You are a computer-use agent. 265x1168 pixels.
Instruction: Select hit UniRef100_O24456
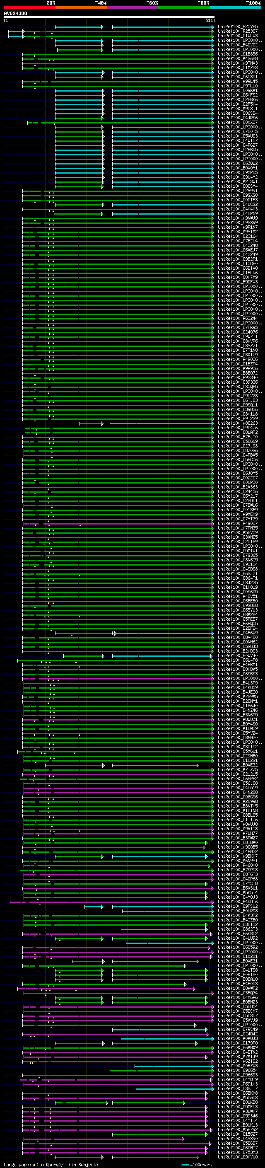[237, 492]
